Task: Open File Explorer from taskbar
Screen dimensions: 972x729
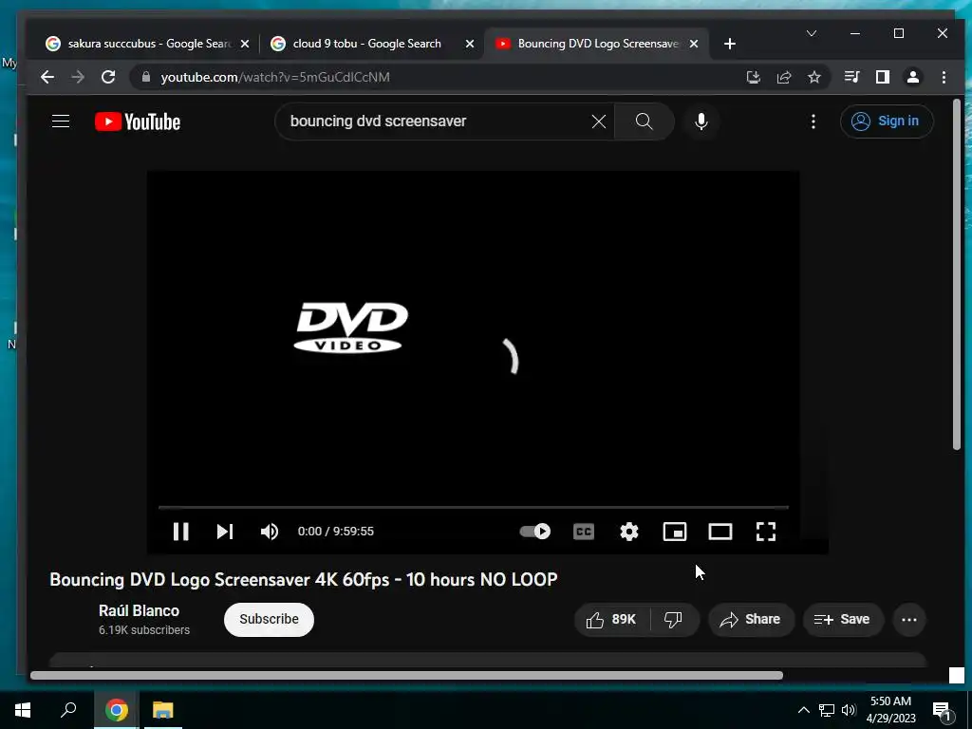Action: coord(163,710)
